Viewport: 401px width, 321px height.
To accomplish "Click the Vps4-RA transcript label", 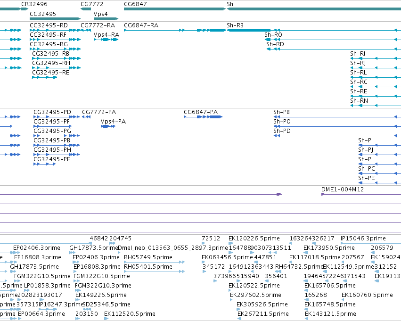I will tap(106, 35).
